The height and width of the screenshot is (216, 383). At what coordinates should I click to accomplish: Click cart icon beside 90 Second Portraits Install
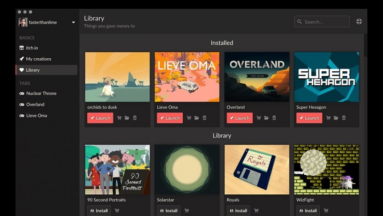click(117, 210)
